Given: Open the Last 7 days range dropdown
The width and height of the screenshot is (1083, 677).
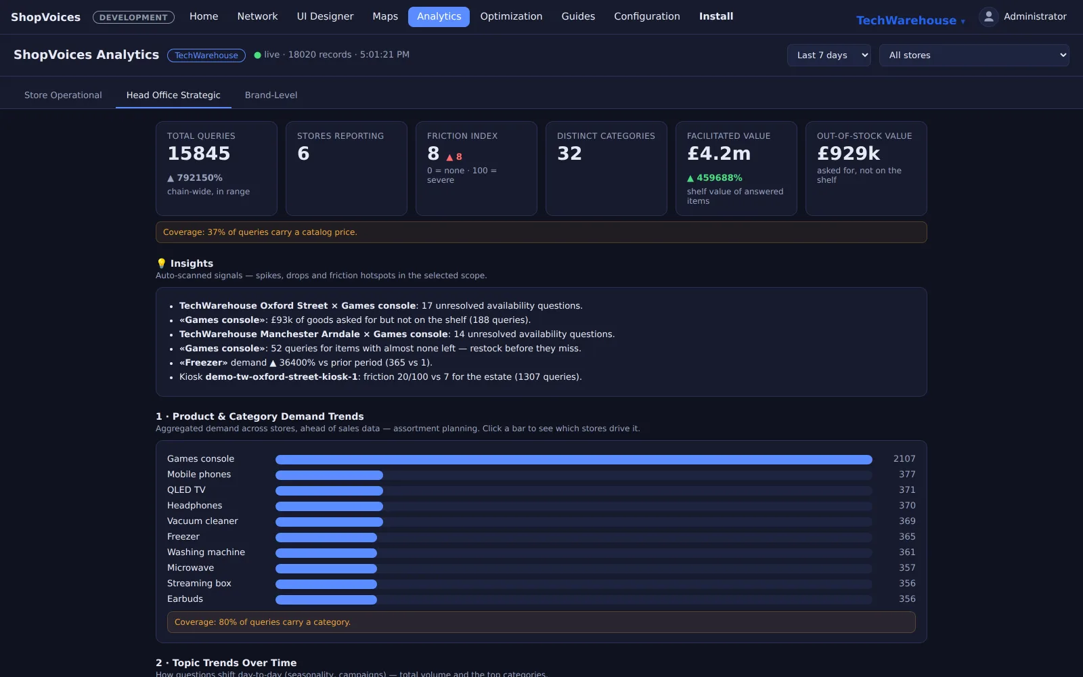Looking at the screenshot, I should 828,56.
